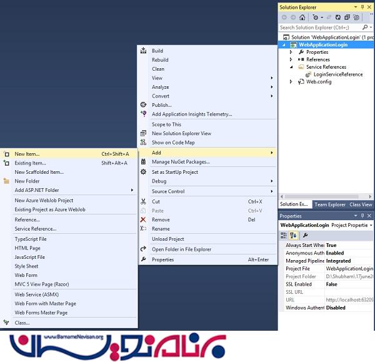Expand the References node
The height and width of the screenshot is (362, 375).
pos(291,59)
